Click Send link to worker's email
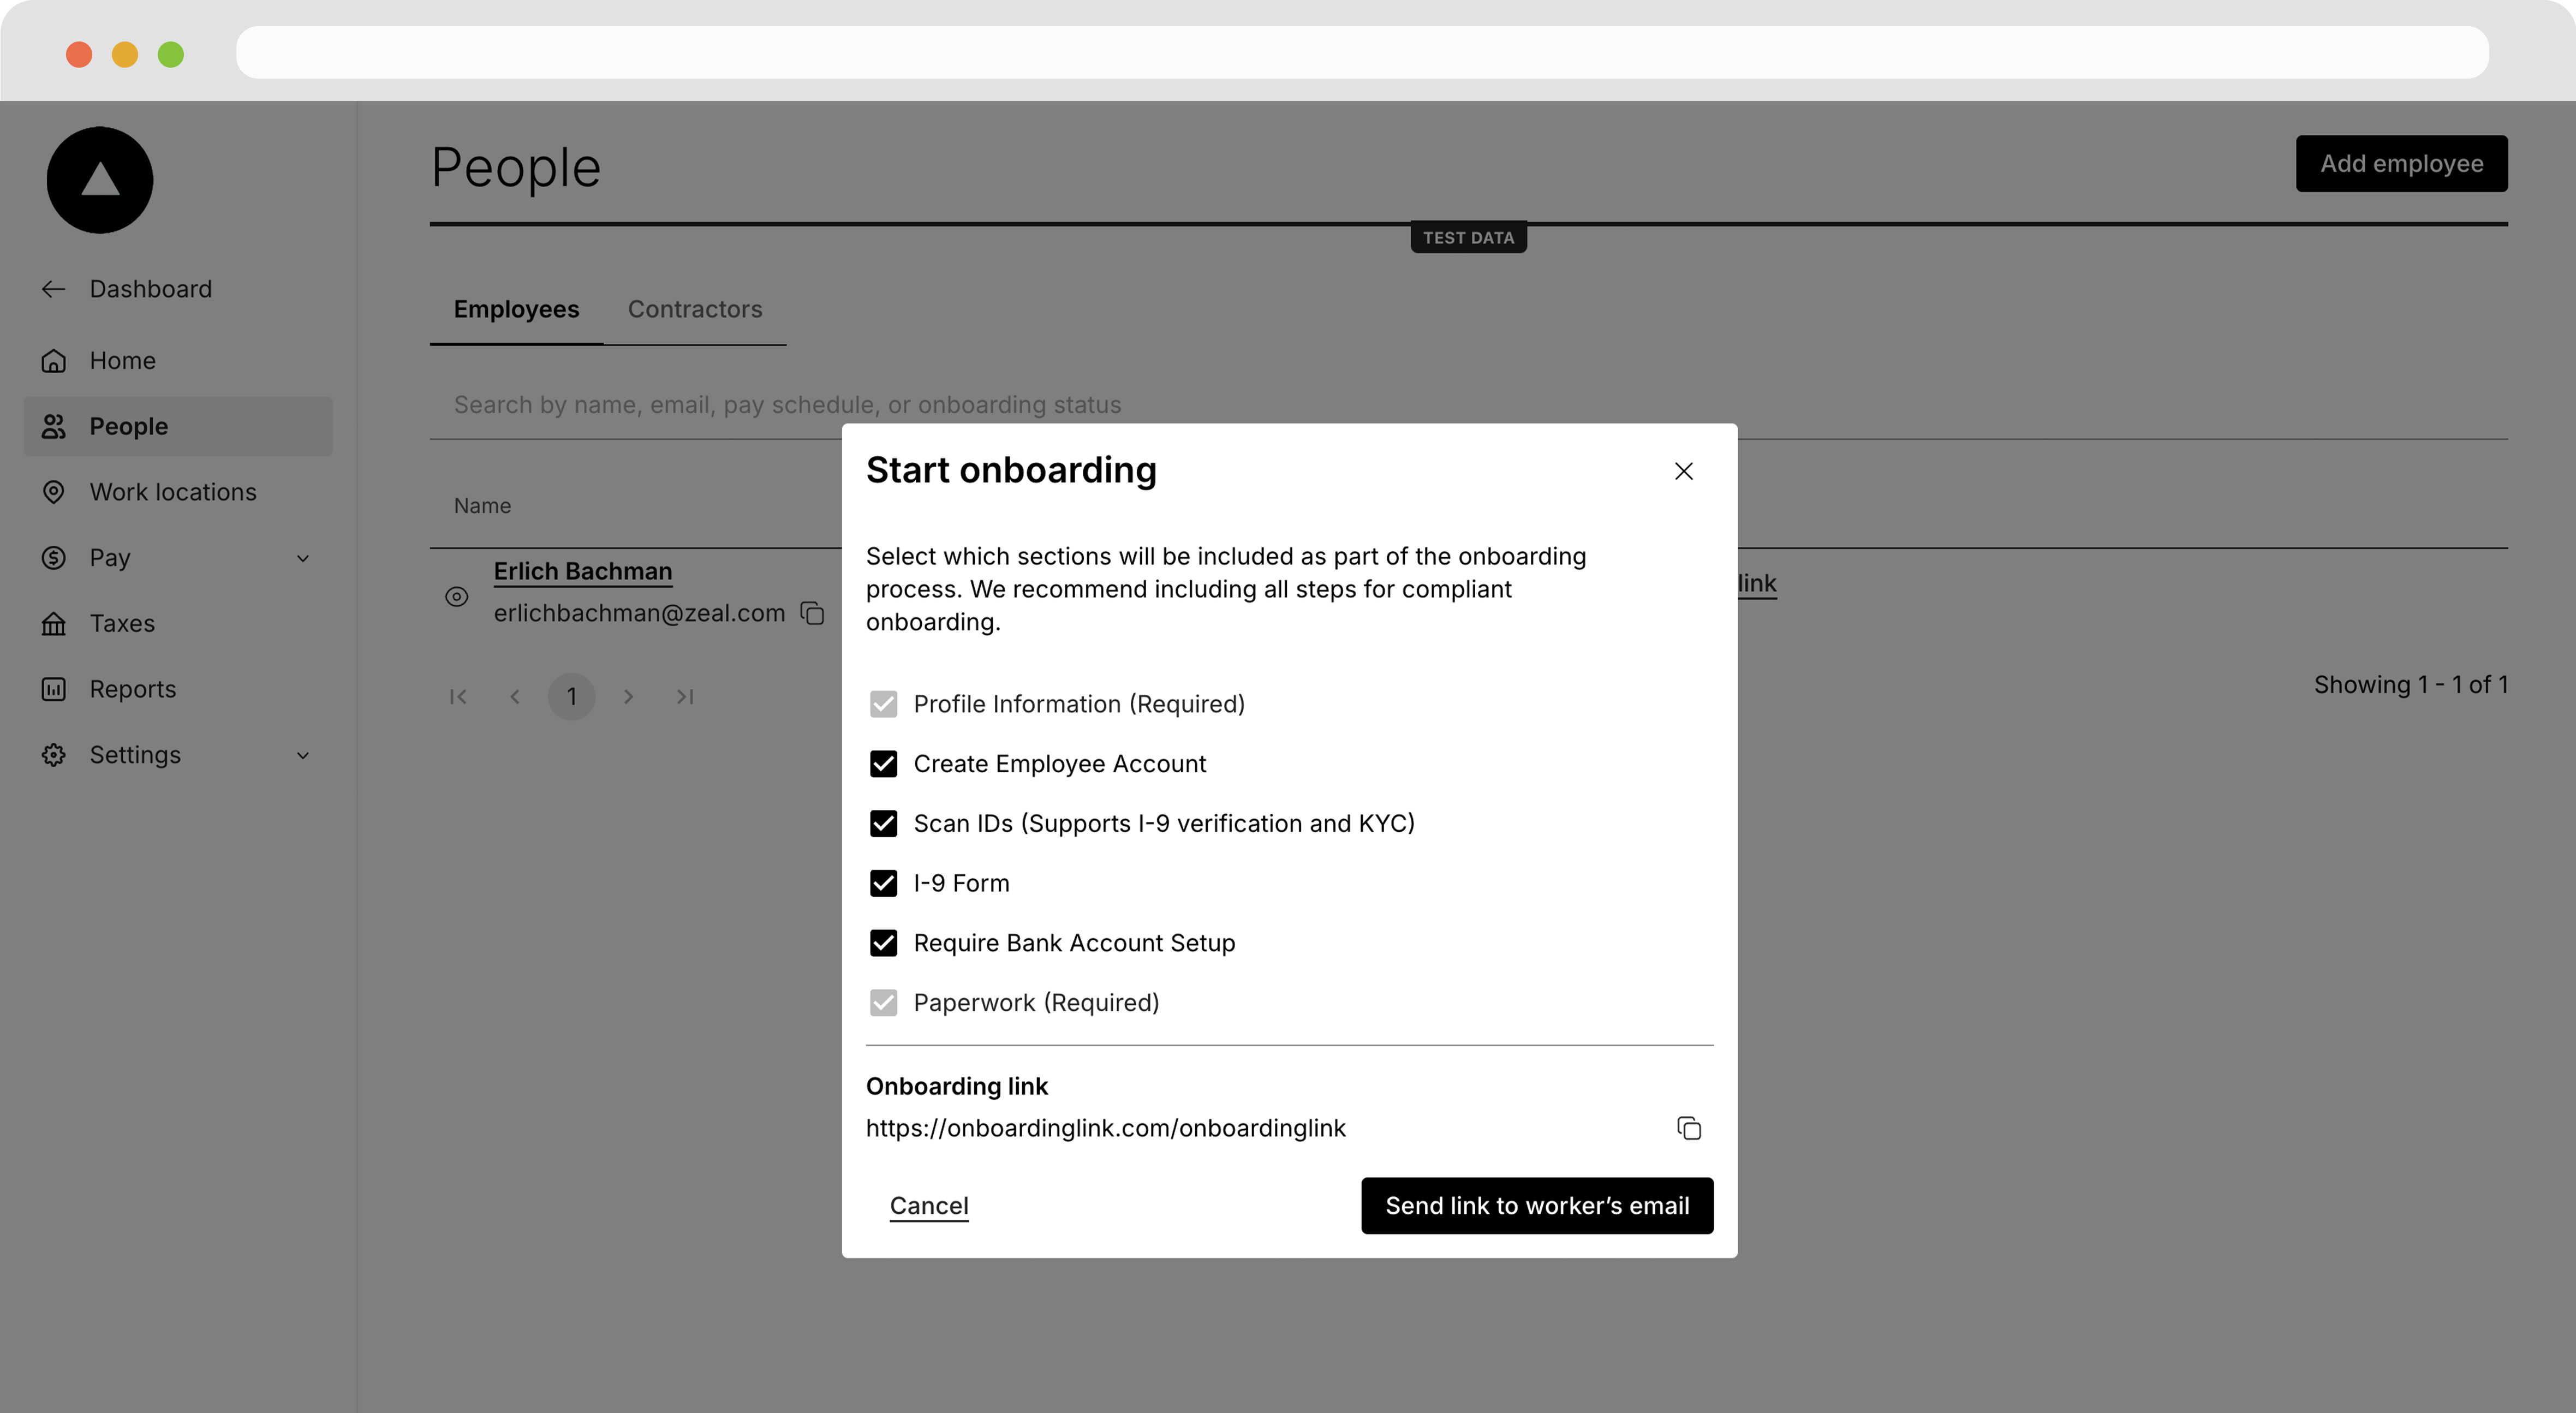 (x=1537, y=1206)
